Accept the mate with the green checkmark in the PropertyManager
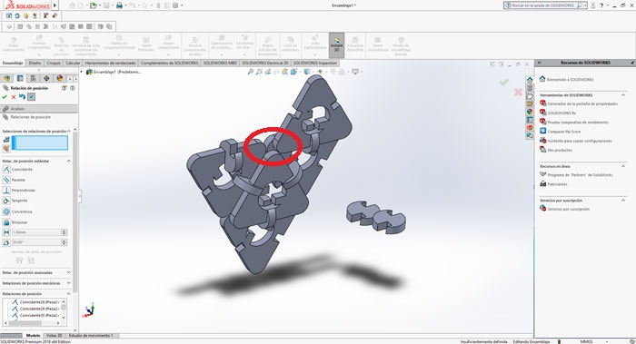 pos(5,97)
